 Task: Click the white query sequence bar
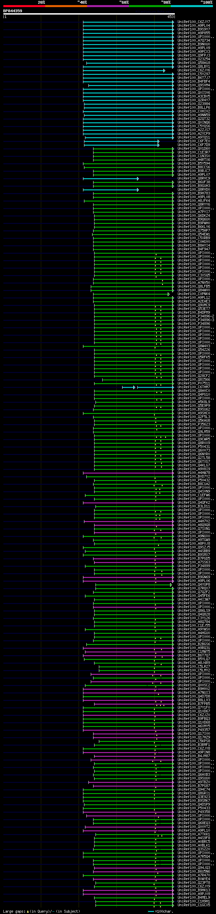(89, 14)
